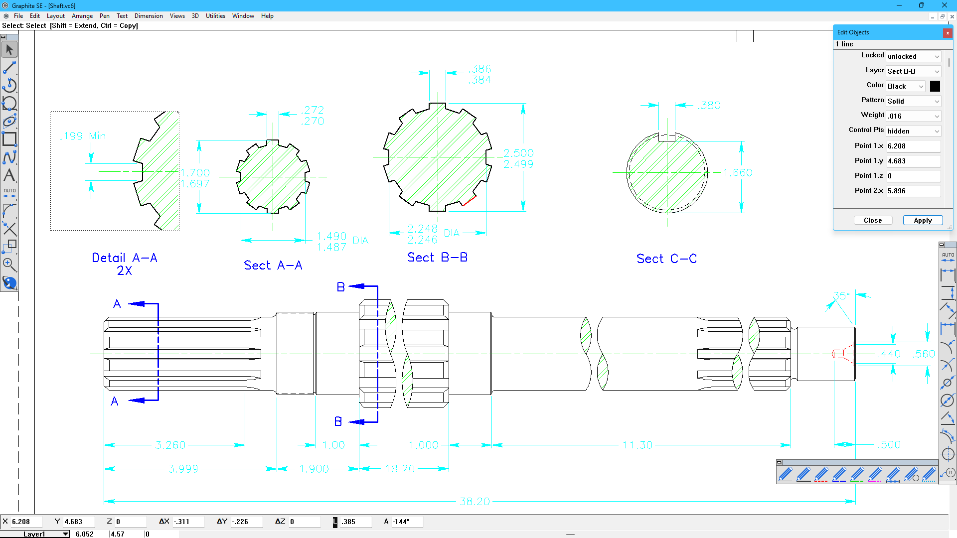Pick the red dashed hidden-line pen style
Image resolution: width=957 pixels, height=538 pixels.
821,474
